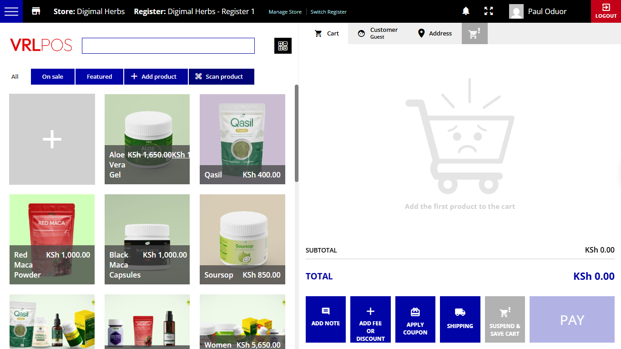
Task: Open saved carts icon tab
Action: (x=475, y=34)
